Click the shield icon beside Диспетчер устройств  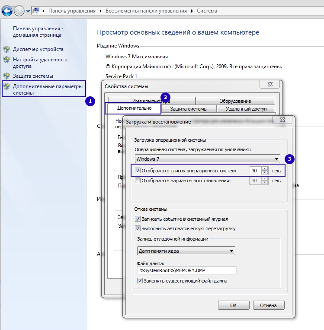6,49
